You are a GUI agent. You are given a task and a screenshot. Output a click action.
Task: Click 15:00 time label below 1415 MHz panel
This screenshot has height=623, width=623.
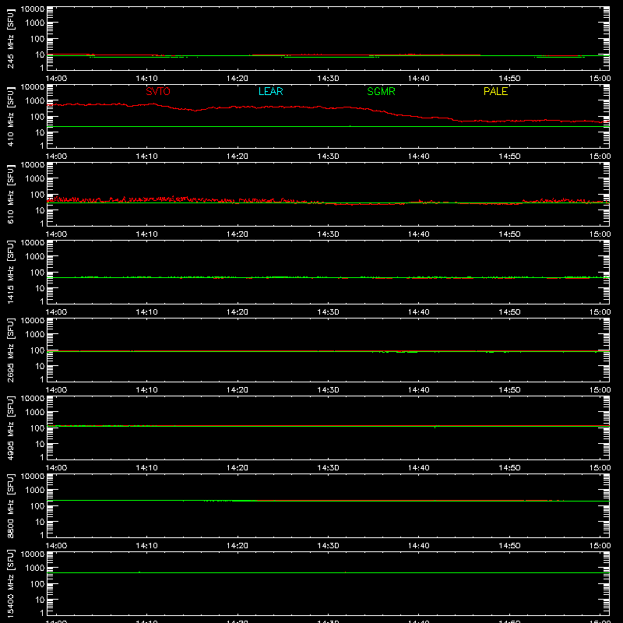(600, 312)
